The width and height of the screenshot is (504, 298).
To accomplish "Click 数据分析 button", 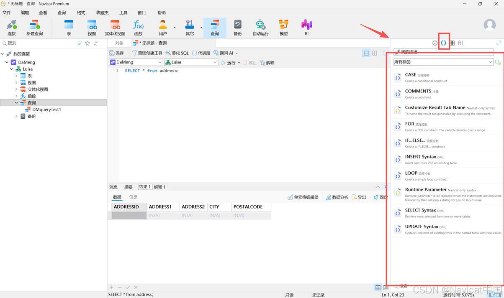I will [x=337, y=197].
